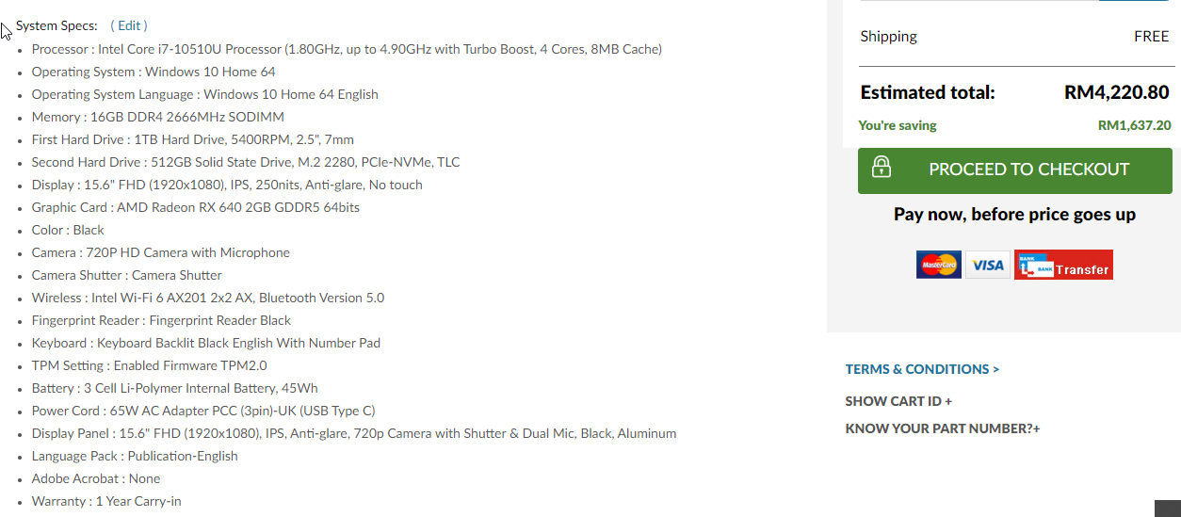
Task: Click the dark square at bottom-right corner
Action: pos(1168,509)
